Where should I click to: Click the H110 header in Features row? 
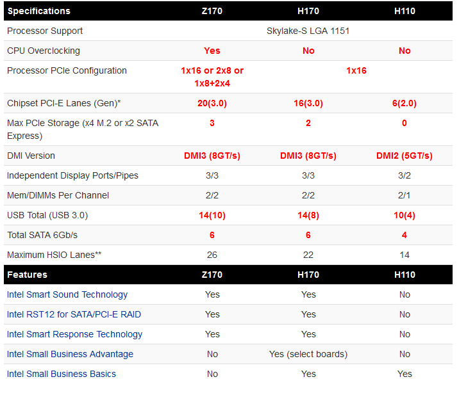(x=405, y=275)
